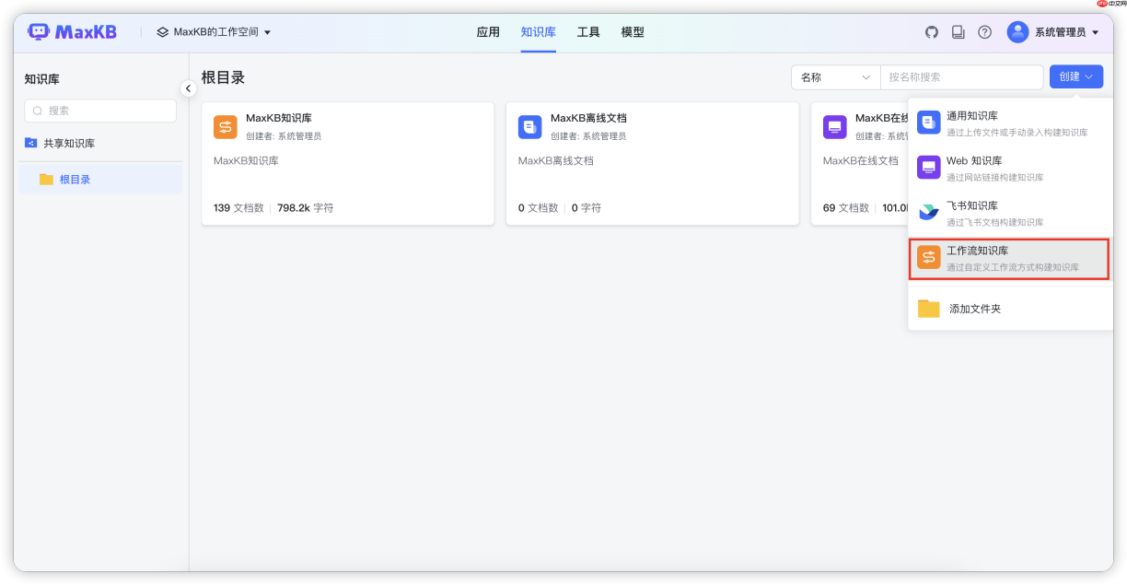
Task: Switch to the 知识库 tab
Action: pyautogui.click(x=538, y=32)
